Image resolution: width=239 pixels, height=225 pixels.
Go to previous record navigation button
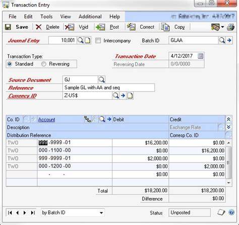pos(18,213)
